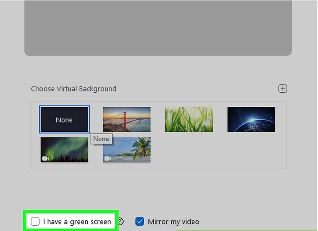318x231 pixels.
Task: Add a new virtual background image
Action: tap(283, 88)
